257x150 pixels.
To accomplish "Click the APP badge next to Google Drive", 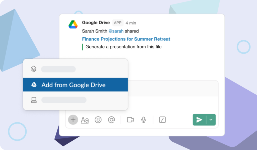I will click(118, 23).
